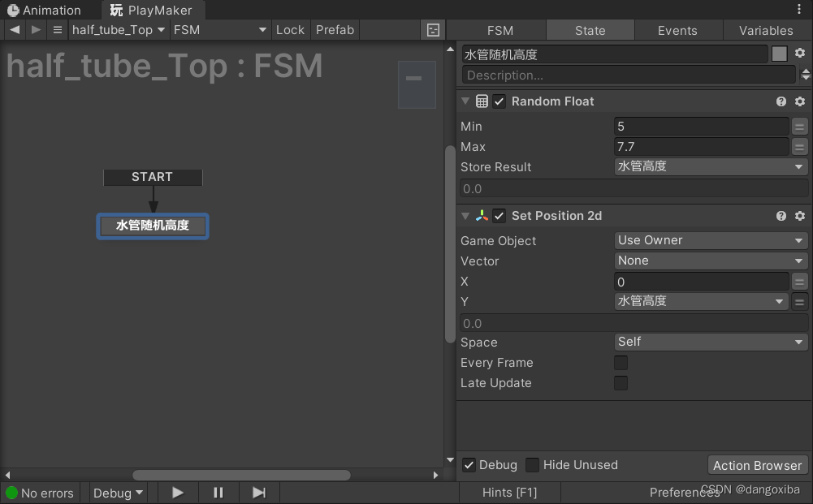Select the START node in the graph
This screenshot has width=813, height=504.
(153, 177)
